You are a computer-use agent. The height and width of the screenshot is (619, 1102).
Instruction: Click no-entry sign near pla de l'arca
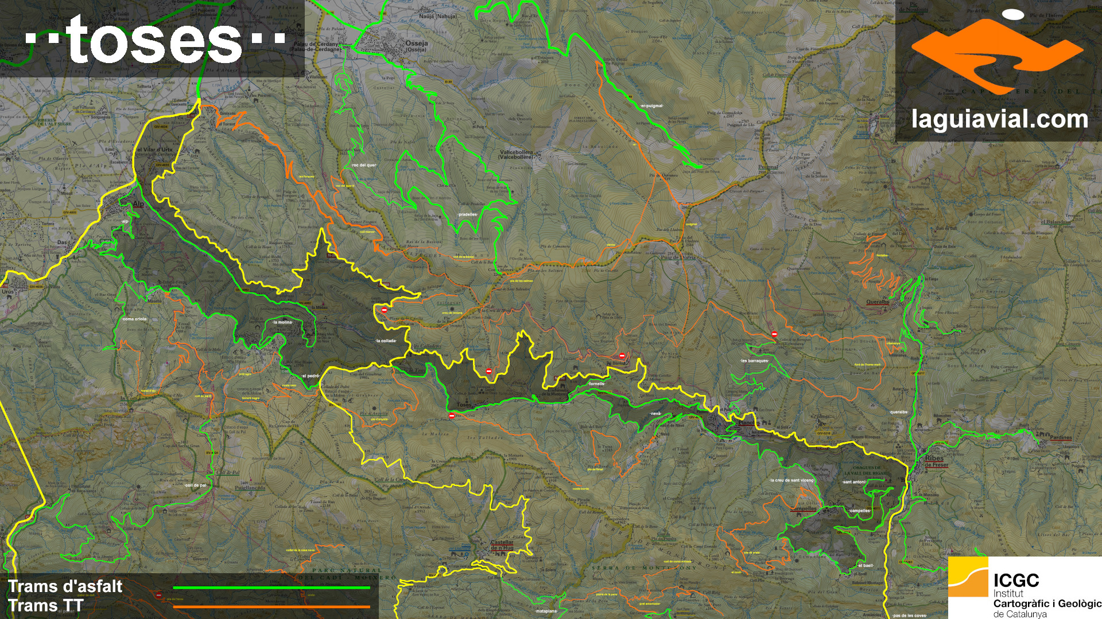pyautogui.click(x=159, y=595)
